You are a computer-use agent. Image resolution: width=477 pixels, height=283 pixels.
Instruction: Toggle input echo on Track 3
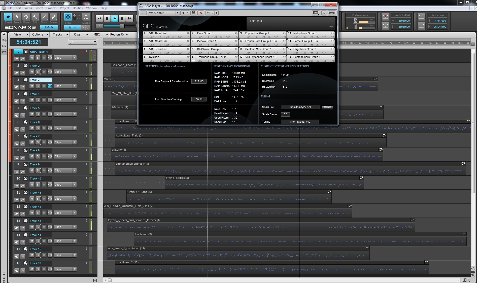[x=50, y=86]
